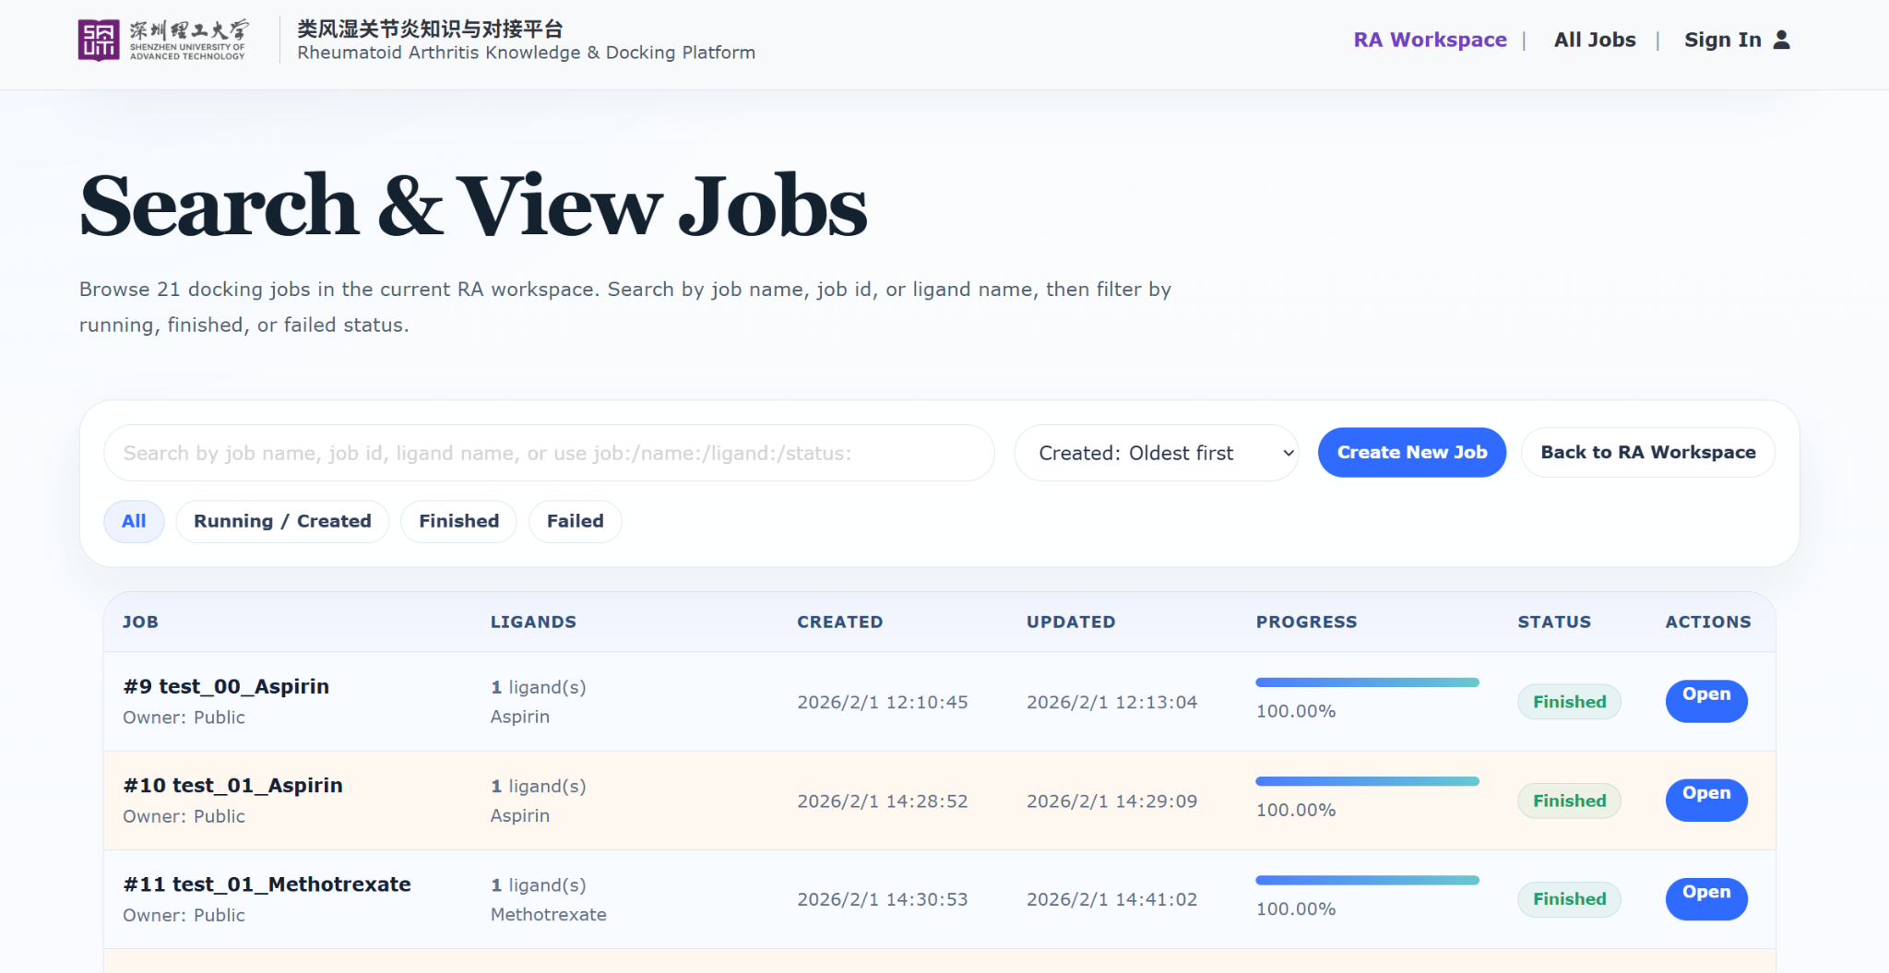Click the Rheumatoid Arthritis platform title

coord(526,41)
